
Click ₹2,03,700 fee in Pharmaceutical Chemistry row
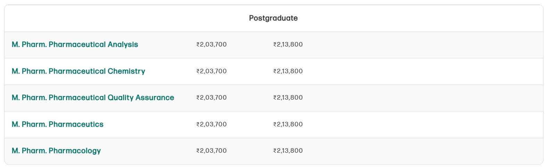tap(211, 71)
